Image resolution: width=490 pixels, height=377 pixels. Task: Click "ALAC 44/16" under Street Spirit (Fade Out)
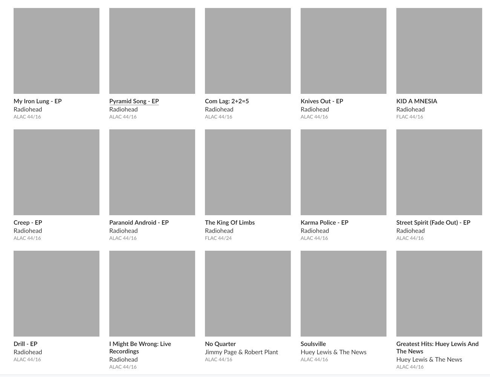pyautogui.click(x=410, y=238)
